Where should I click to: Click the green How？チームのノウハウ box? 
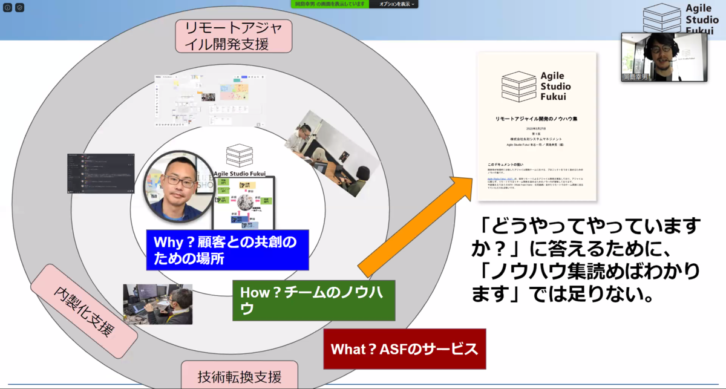pos(313,300)
